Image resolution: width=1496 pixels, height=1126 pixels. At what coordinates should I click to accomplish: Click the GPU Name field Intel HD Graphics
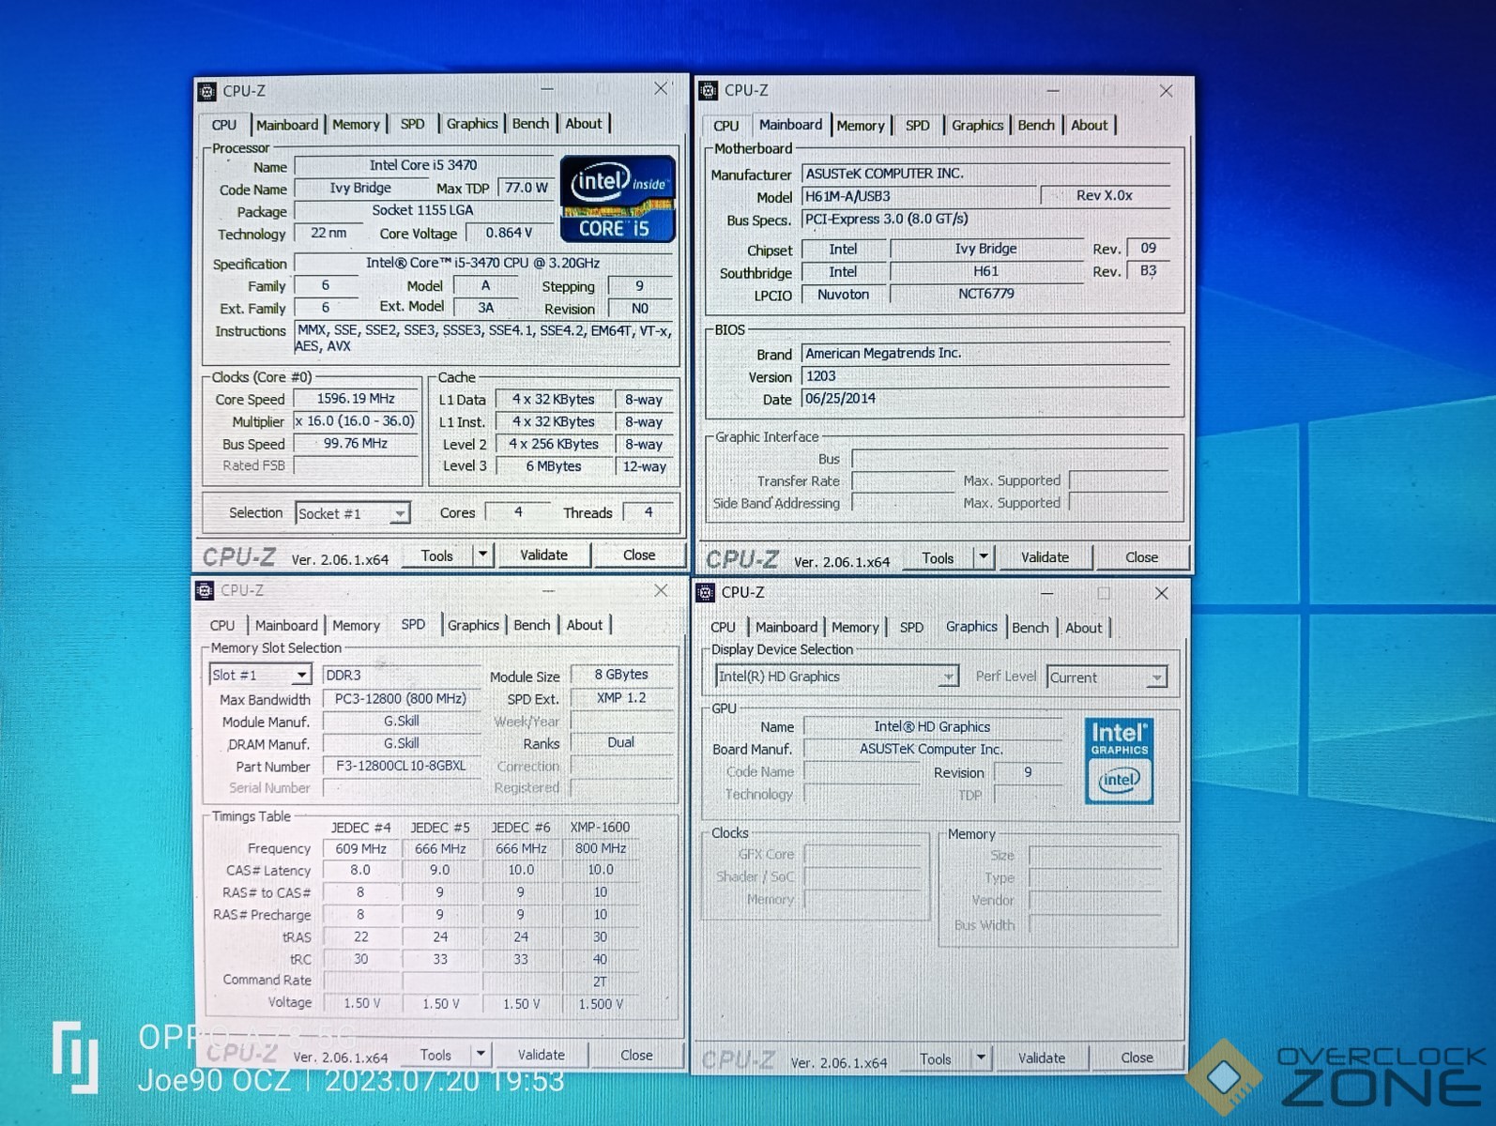click(932, 726)
